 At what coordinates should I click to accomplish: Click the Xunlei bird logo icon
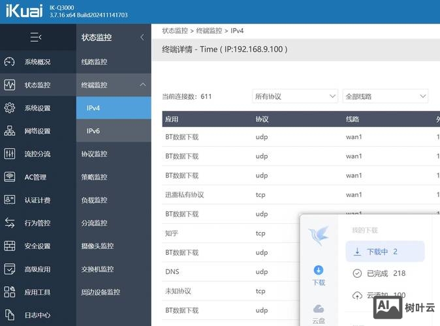319,235
